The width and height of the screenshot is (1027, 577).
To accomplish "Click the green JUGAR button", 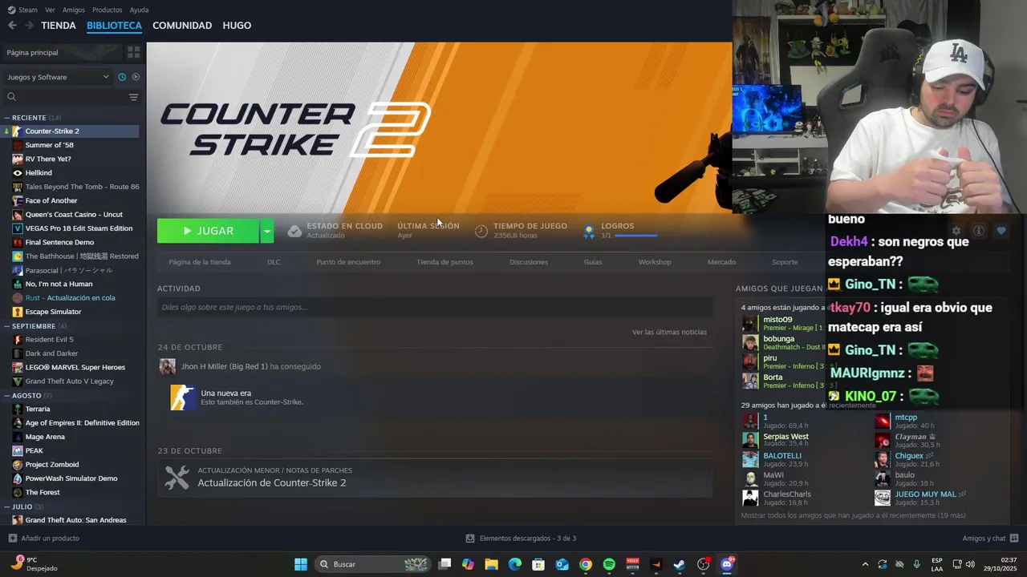I will click(208, 231).
